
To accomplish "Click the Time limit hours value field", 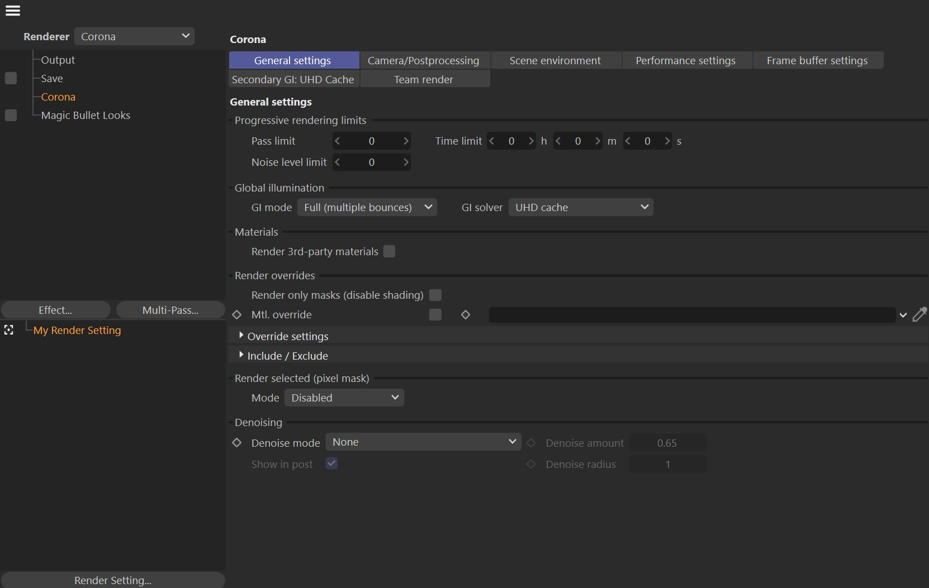I will coord(511,141).
